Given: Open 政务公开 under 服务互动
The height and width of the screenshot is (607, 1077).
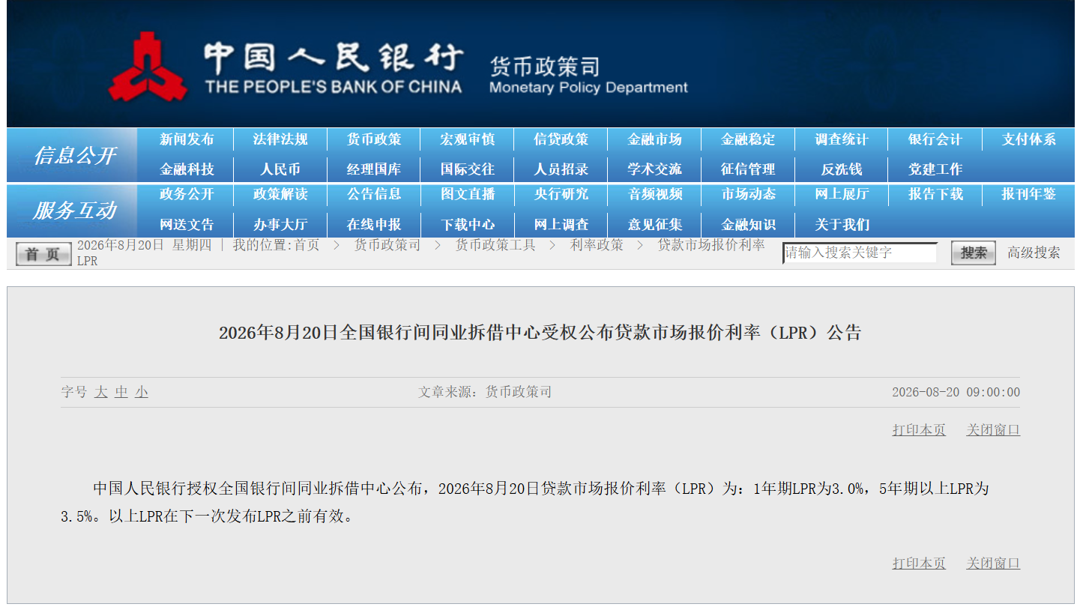Looking at the screenshot, I should point(187,194).
